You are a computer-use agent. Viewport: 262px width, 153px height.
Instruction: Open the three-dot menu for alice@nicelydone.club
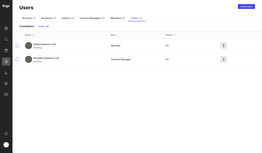(223, 59)
